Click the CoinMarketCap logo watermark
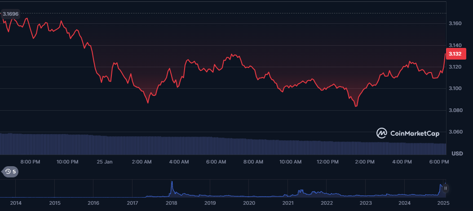The image size is (473, 211). pos(382,133)
